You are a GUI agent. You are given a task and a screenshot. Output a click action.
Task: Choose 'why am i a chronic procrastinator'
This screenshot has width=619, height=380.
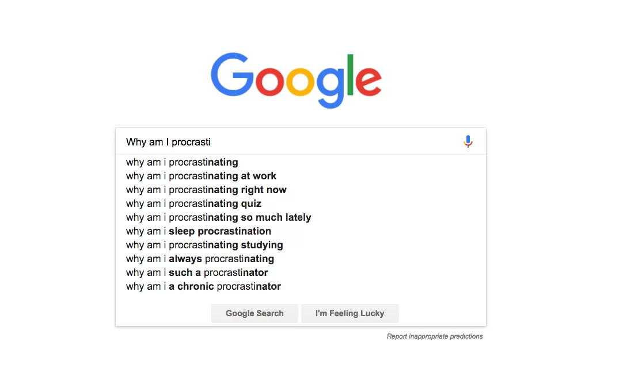(x=203, y=286)
